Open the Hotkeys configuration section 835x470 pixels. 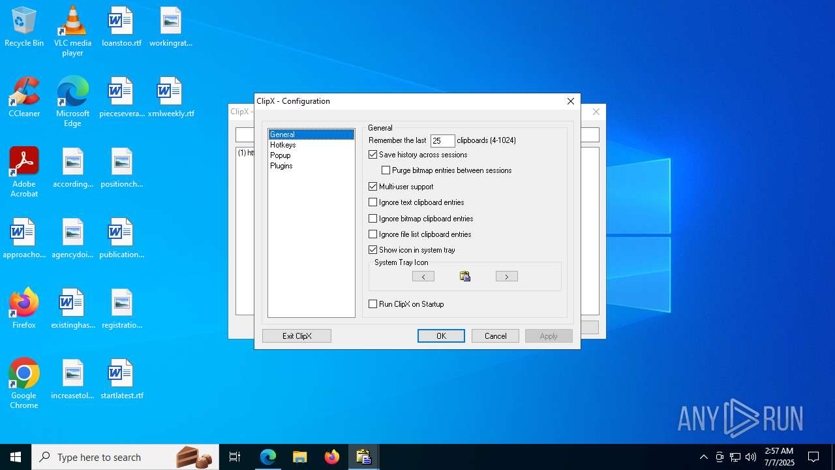pyautogui.click(x=283, y=145)
